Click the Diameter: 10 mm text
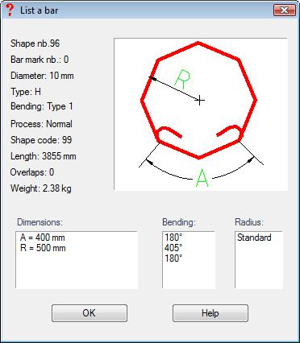 tap(42, 76)
